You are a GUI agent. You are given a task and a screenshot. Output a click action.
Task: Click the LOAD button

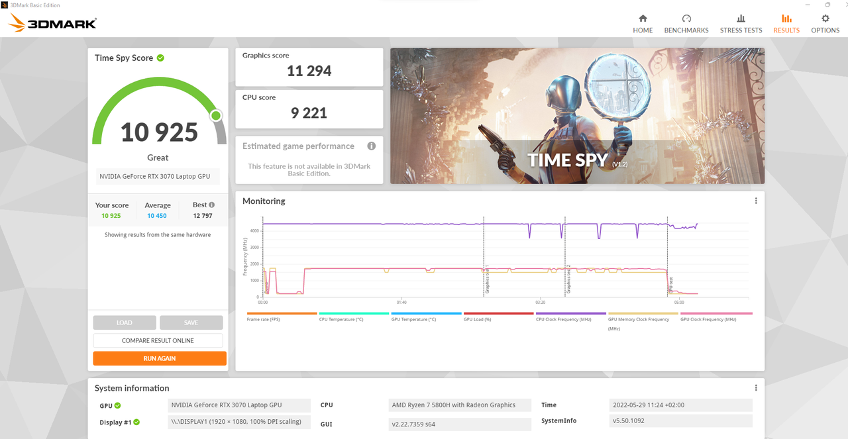tap(125, 322)
